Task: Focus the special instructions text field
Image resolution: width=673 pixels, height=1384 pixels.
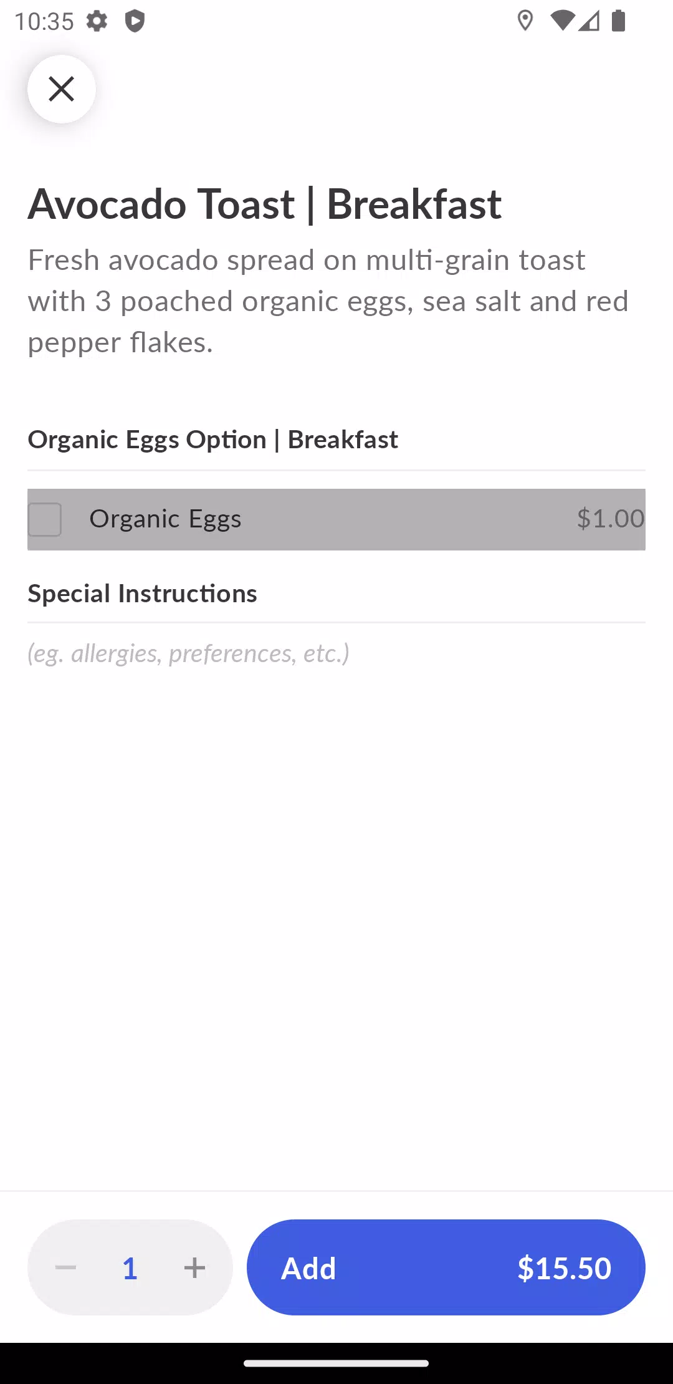Action: point(336,653)
